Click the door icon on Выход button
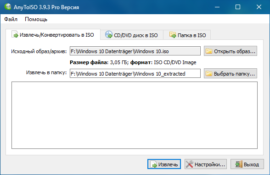 [x=239, y=164]
